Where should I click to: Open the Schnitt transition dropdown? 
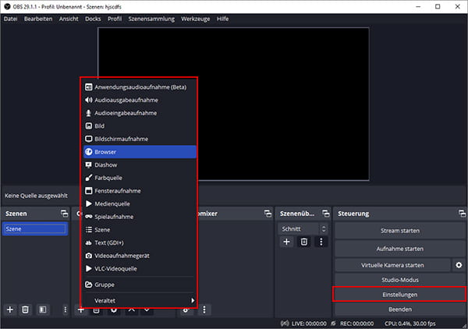click(x=303, y=228)
